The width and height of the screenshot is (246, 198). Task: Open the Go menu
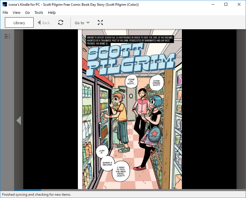point(27,12)
